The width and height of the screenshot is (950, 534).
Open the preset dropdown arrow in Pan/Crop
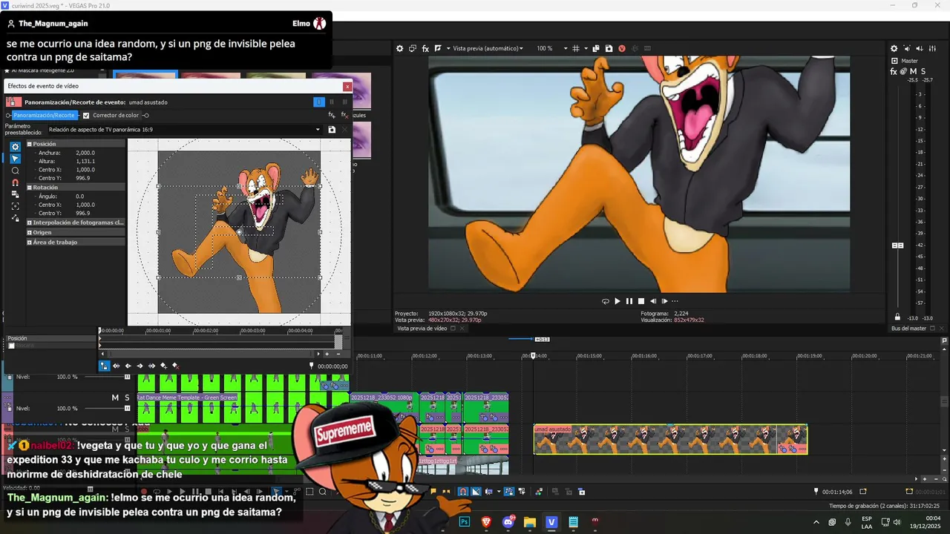318,129
